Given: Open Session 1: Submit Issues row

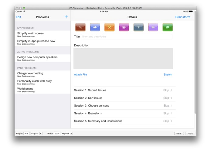Looking at the screenshot, I should pyautogui.click(x=125, y=90).
